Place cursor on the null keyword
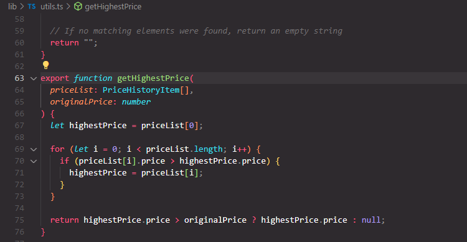The height and width of the screenshot is (242, 467). [371, 220]
